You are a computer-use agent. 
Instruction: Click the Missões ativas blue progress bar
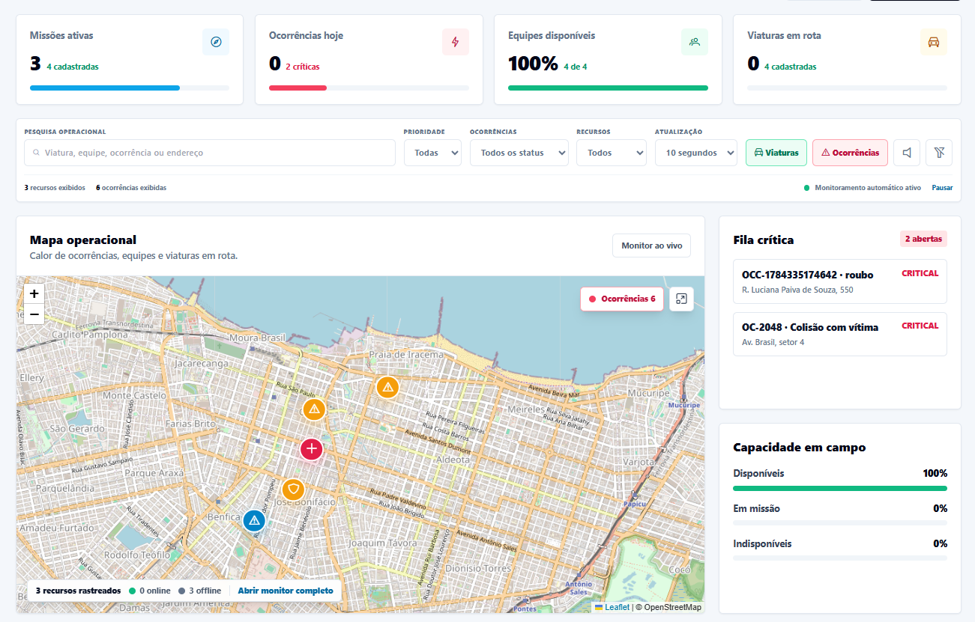point(105,88)
